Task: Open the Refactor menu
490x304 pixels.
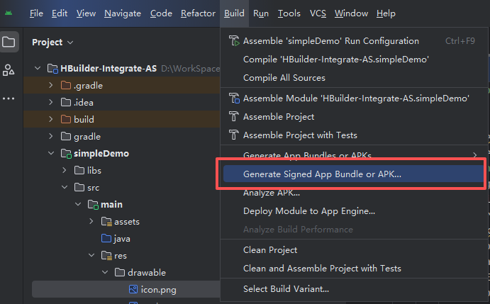Action: (198, 13)
